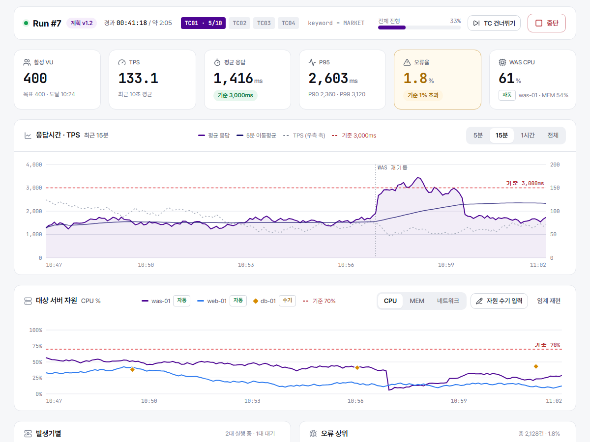Click the 133.1 TPS value
The width and height of the screenshot is (590, 442).
tap(138, 78)
